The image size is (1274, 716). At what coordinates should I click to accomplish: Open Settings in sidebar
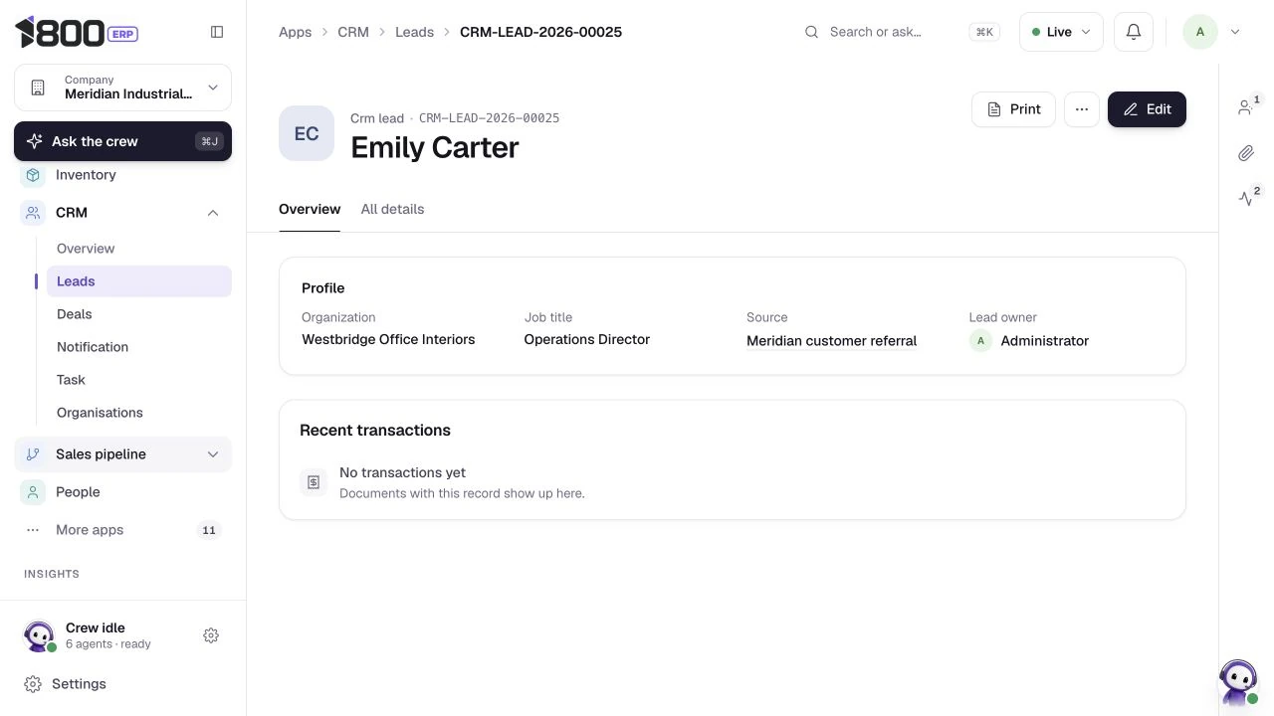[123, 684]
